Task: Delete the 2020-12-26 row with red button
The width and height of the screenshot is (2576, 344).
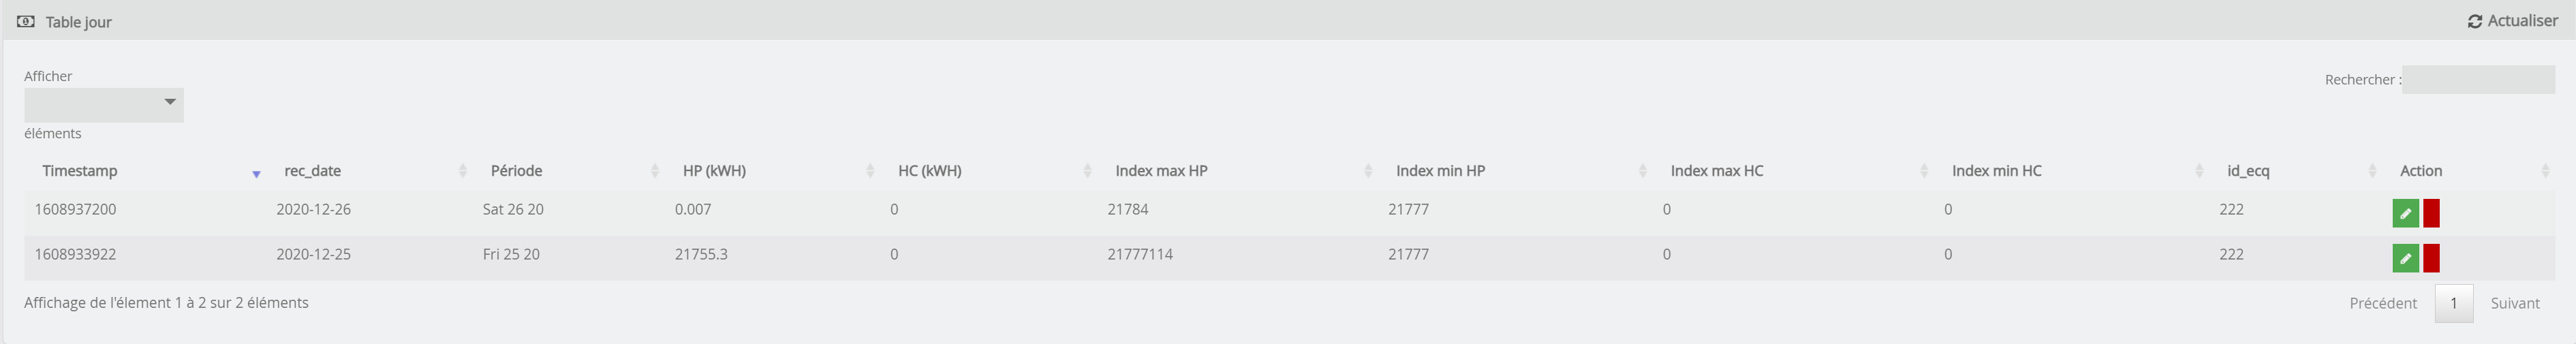Action: point(2431,213)
